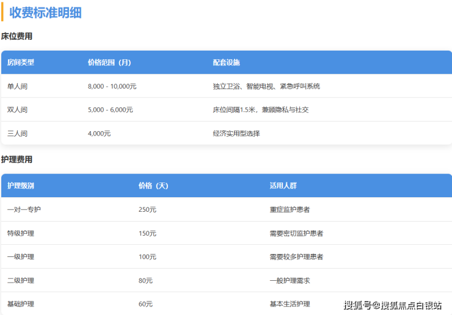This screenshot has width=452, height=315.
Task: Select the 需要较多护理患者 cell
Action: point(296,256)
